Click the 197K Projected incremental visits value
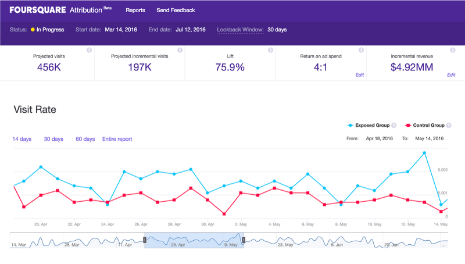The height and width of the screenshot is (264, 465). [139, 67]
